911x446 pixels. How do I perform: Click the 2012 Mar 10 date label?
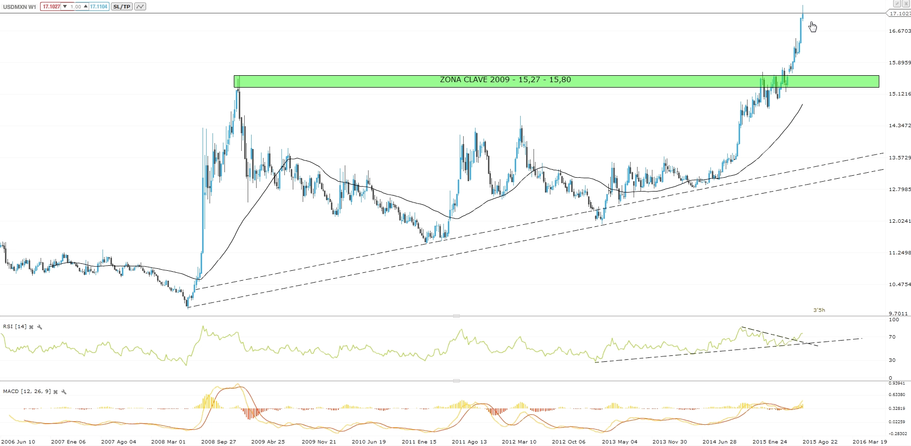519,442
